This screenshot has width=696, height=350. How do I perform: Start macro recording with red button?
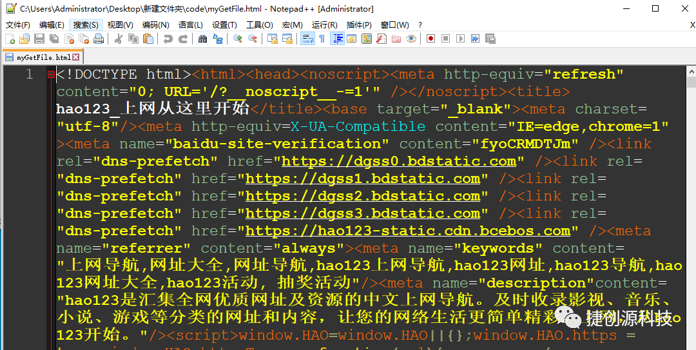tap(430, 39)
